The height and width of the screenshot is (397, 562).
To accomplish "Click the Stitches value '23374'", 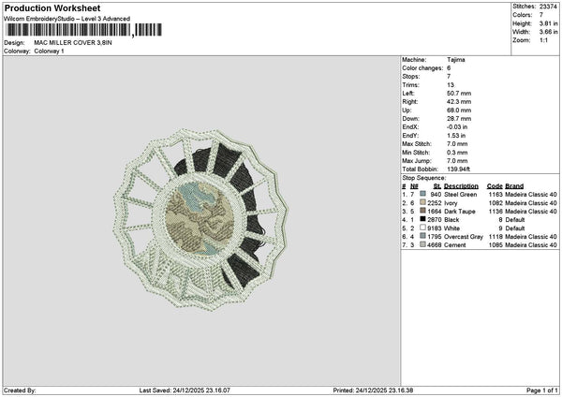I will (548, 7).
